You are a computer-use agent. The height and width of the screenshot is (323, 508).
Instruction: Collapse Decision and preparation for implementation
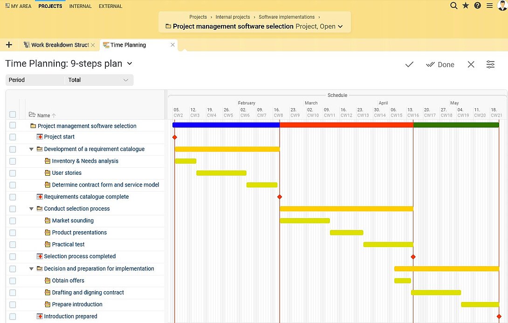(x=31, y=269)
